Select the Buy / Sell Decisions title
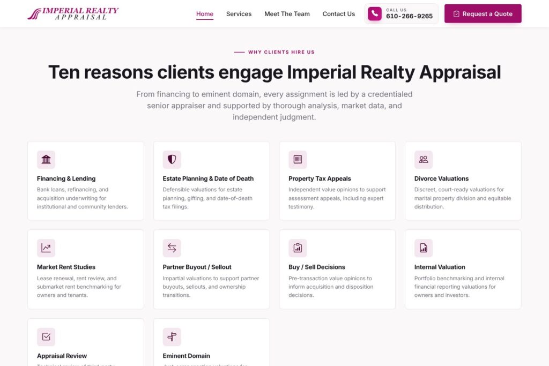The image size is (549, 366). (x=317, y=267)
